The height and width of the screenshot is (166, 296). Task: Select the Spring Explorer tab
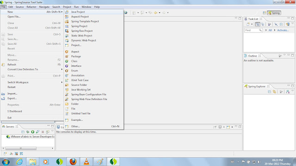point(257,86)
